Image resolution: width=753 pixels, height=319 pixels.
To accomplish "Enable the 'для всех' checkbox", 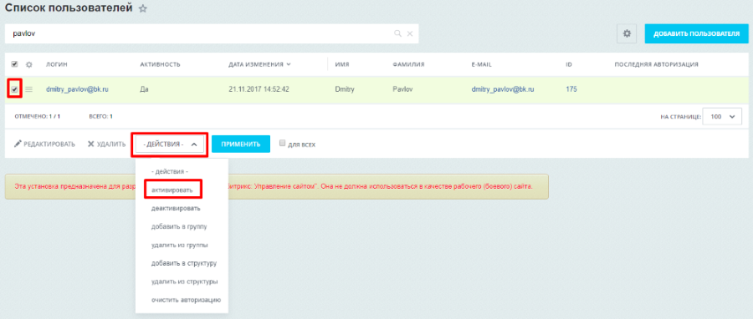I will [x=283, y=143].
